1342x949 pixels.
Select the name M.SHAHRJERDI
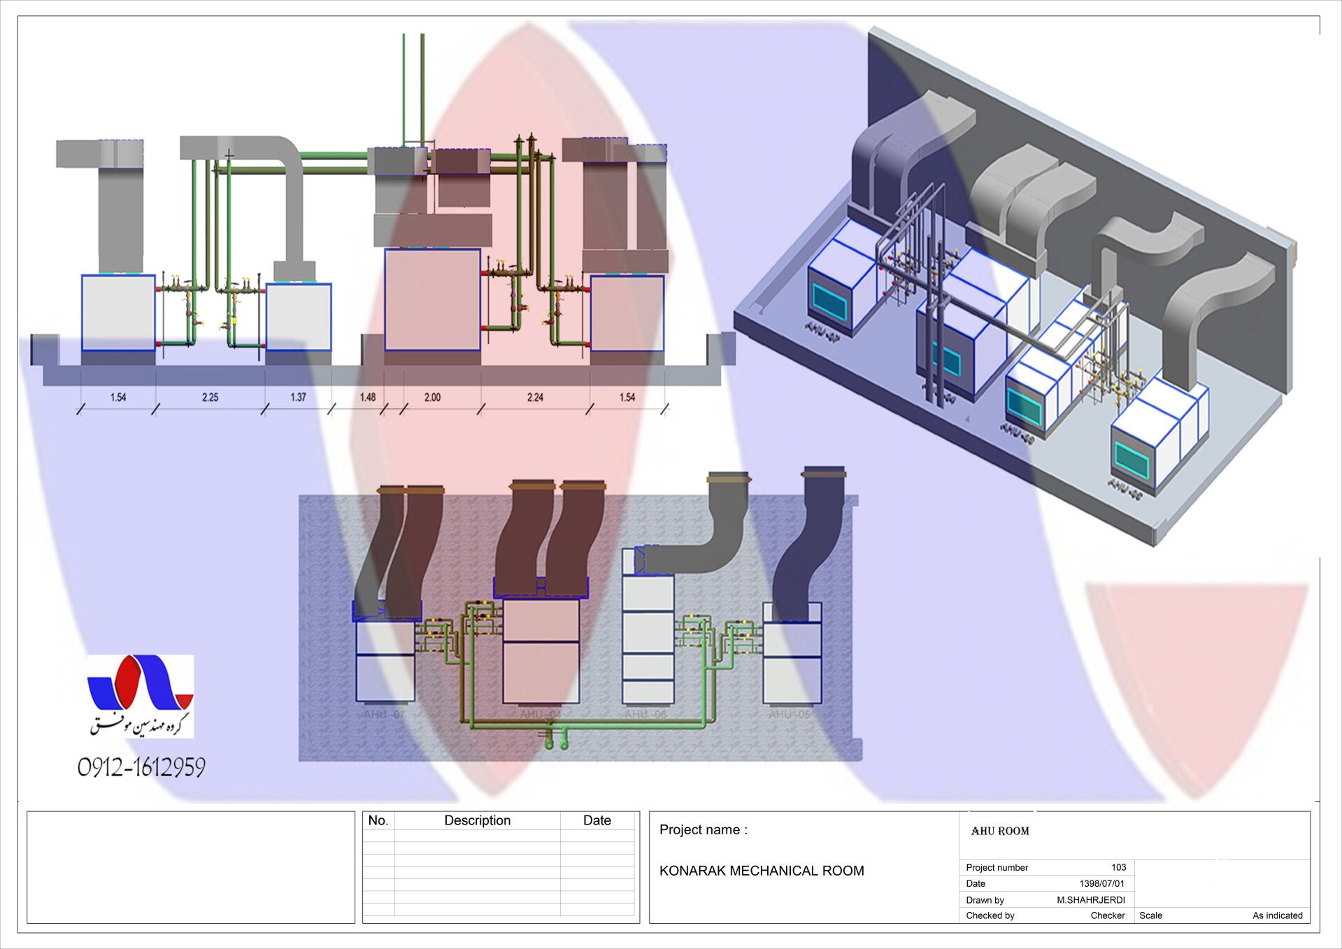[x=1091, y=900]
